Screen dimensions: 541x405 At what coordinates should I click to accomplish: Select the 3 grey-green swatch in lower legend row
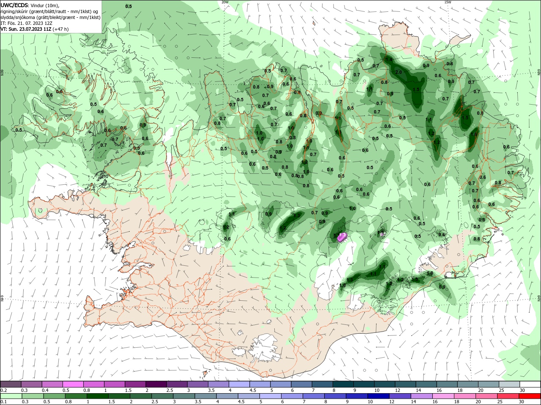click(184, 396)
